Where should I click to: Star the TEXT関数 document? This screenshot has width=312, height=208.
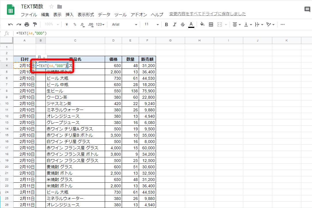click(52, 7)
